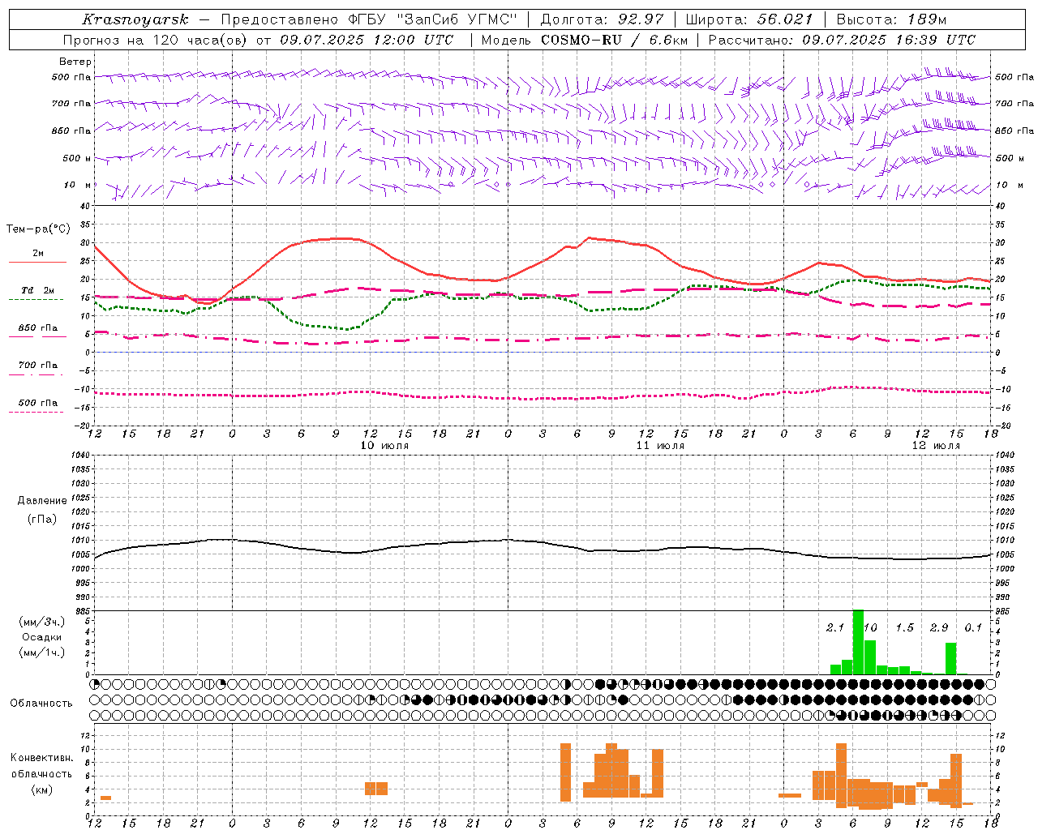Screen dimensions: 1038x830
Task: Click the Krasnoyarsk station title
Action: 135,19
